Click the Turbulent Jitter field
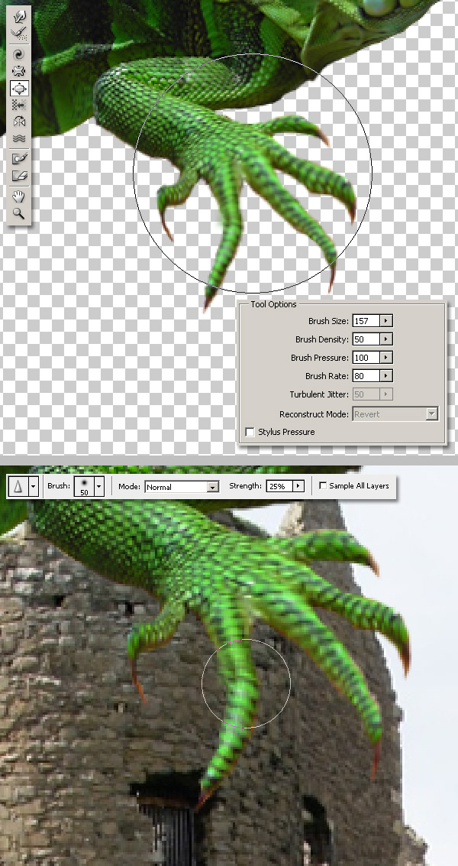 366,394
